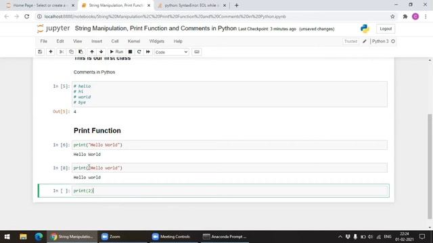Open the Zoom taskbar item
The width and height of the screenshot is (433, 243).
click(x=124, y=237)
